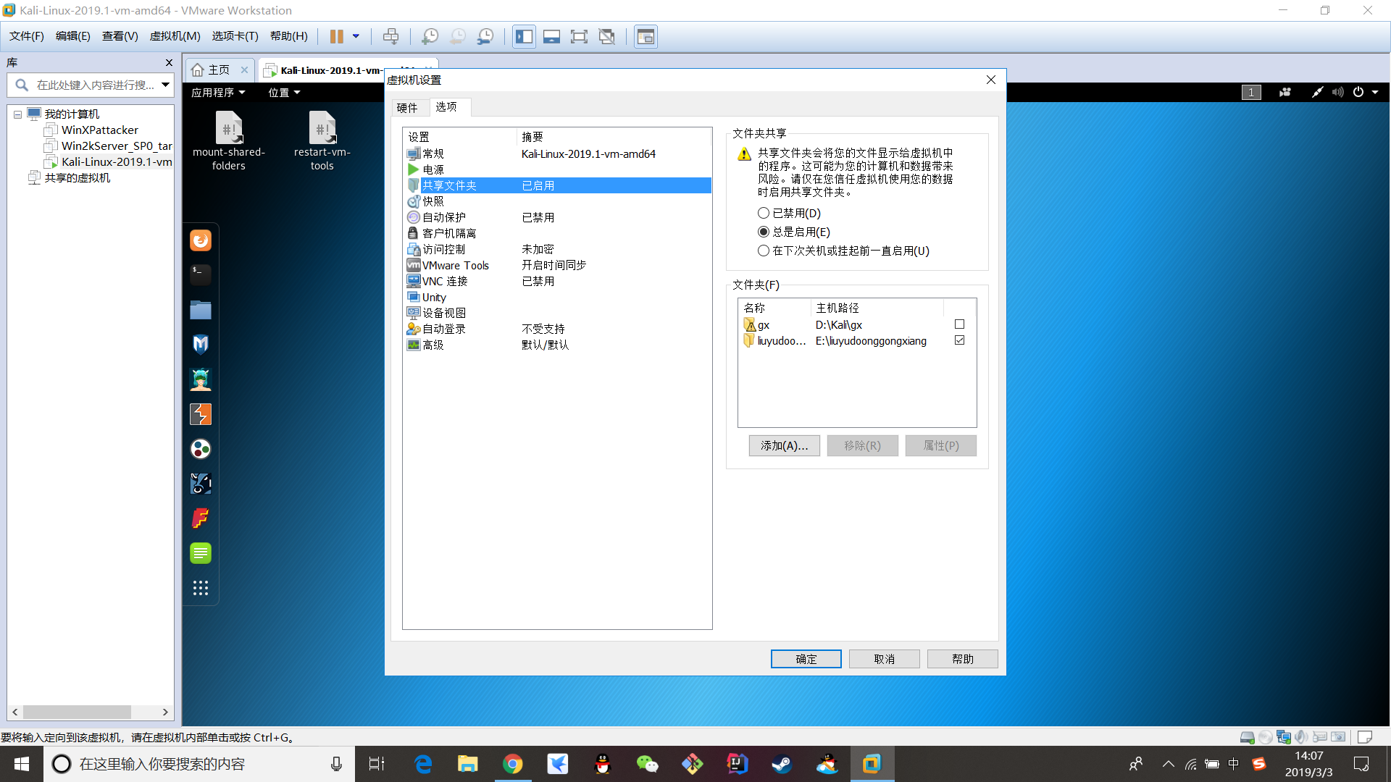The height and width of the screenshot is (782, 1391).
Task: Open the Files folder icon in Kali dock
Action: coord(201,310)
